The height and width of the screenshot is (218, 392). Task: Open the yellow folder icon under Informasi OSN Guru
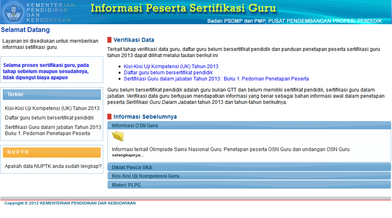point(118,136)
